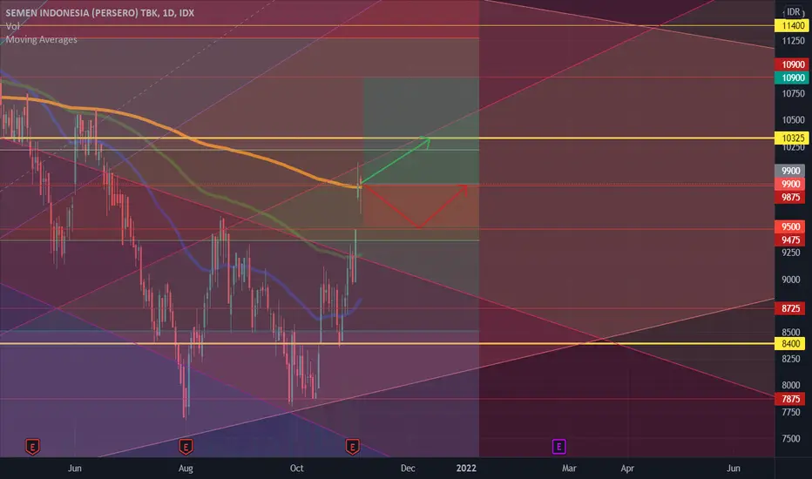Open the IDR currency selector
Viewport: 812px width, 479px height.
coord(794,11)
